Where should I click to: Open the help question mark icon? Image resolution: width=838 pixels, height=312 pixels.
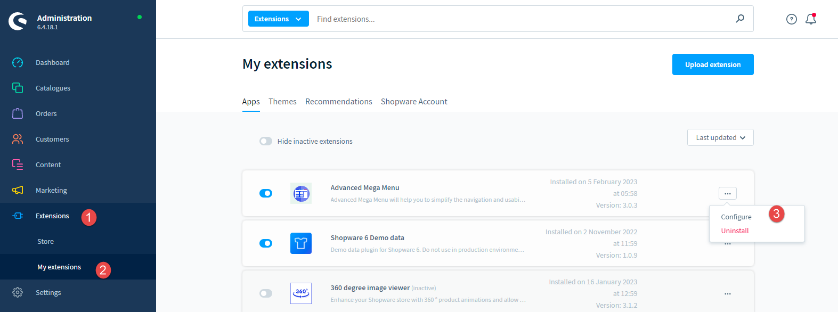coord(792,19)
